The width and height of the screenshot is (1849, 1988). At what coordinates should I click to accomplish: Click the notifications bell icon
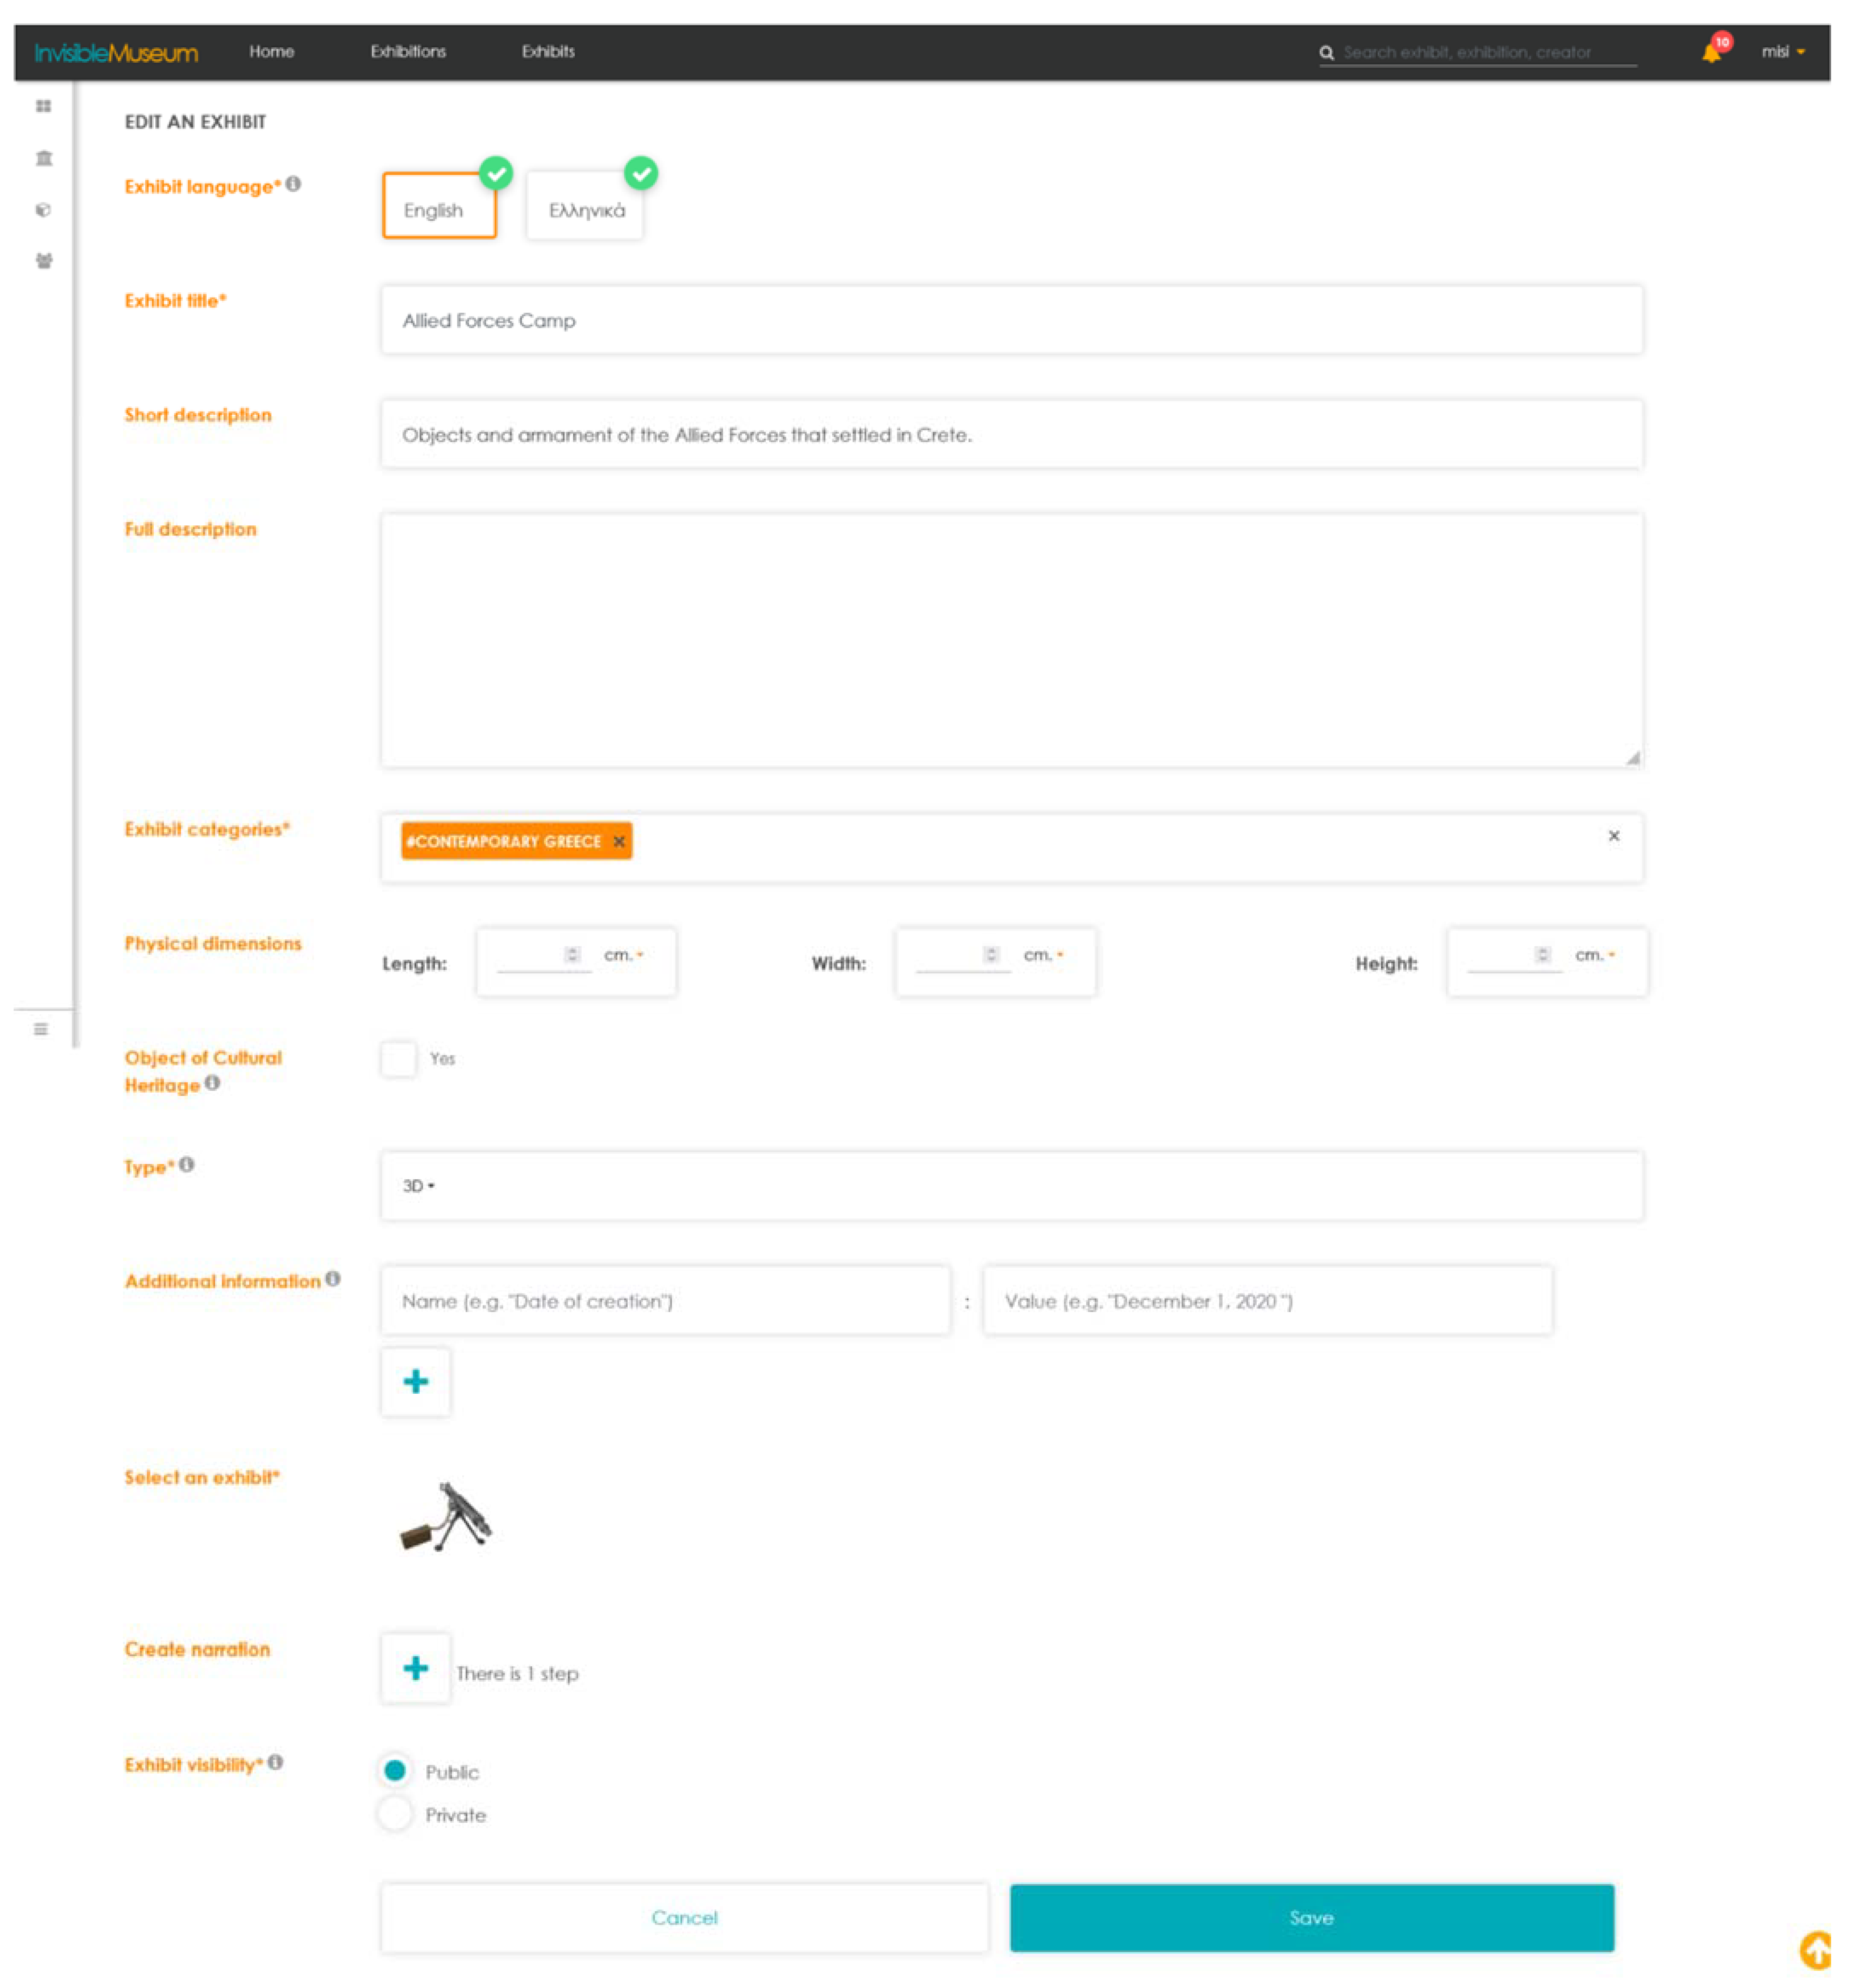(1710, 52)
